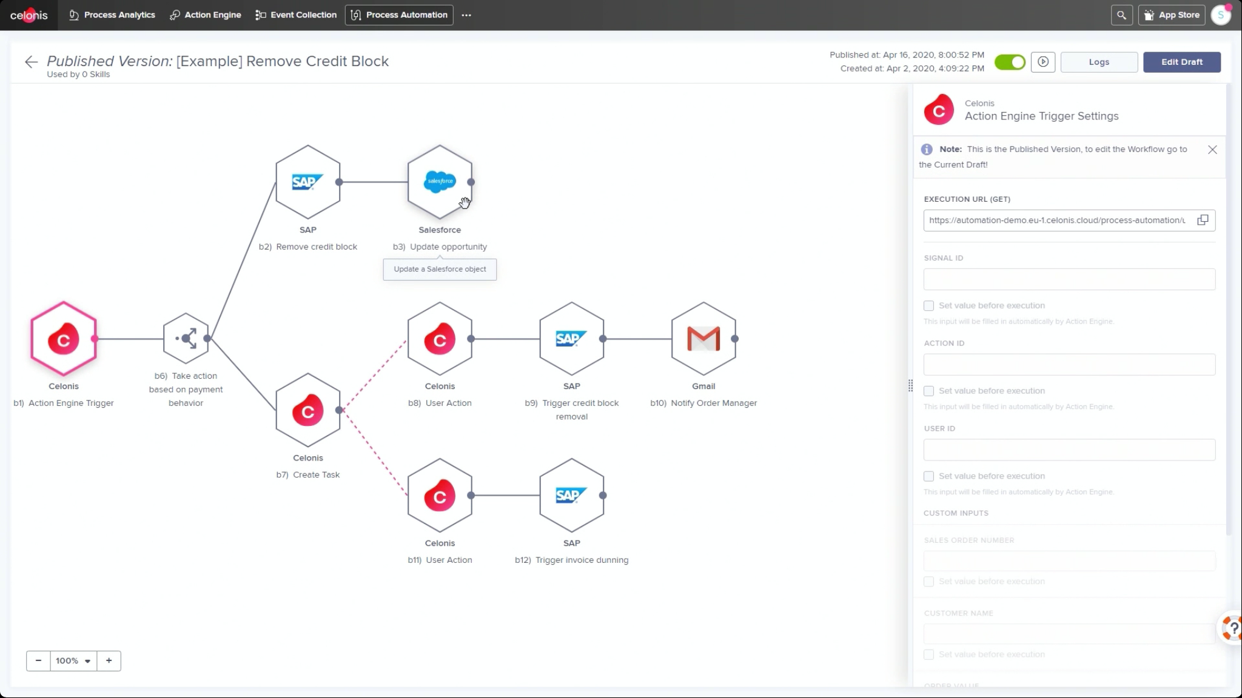Select the Salesforce "Update opportunity" node
Image resolution: width=1242 pixels, height=698 pixels.
(x=440, y=182)
